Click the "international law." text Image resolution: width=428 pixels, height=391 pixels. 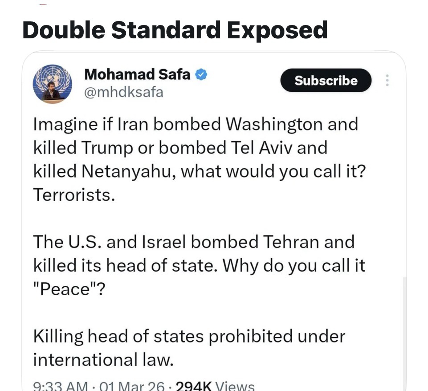pos(103,359)
